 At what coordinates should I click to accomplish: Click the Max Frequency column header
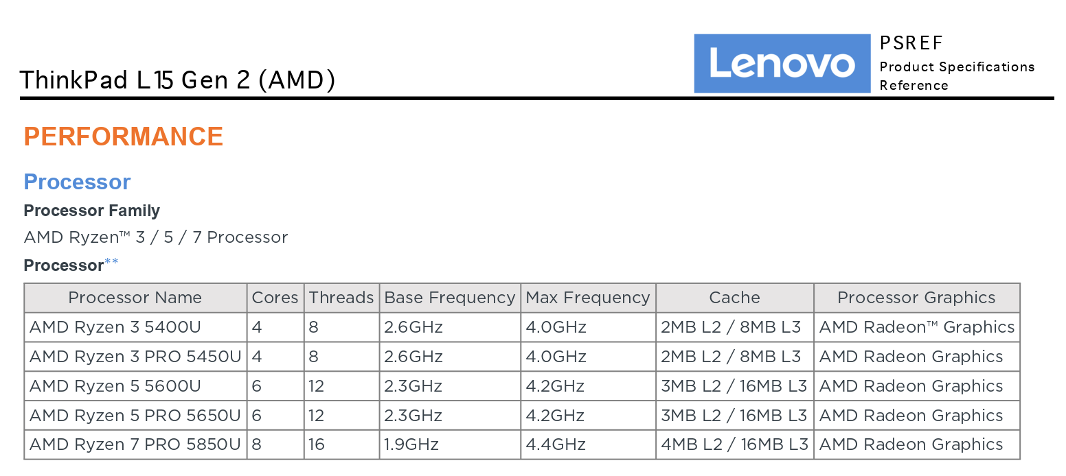[x=588, y=298]
